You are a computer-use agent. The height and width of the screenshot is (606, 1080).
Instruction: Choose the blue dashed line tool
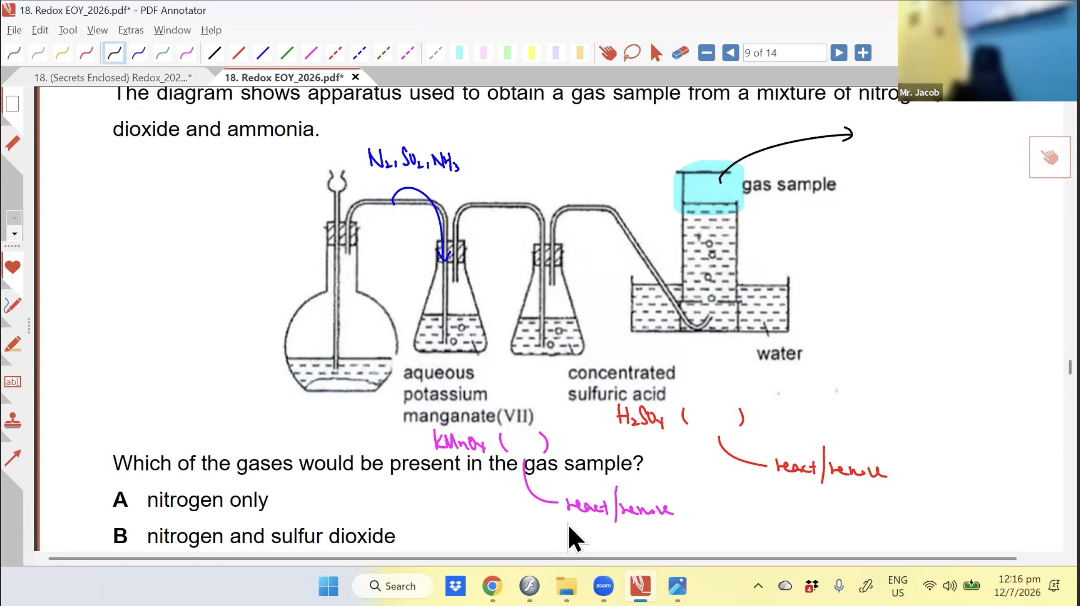(x=359, y=53)
